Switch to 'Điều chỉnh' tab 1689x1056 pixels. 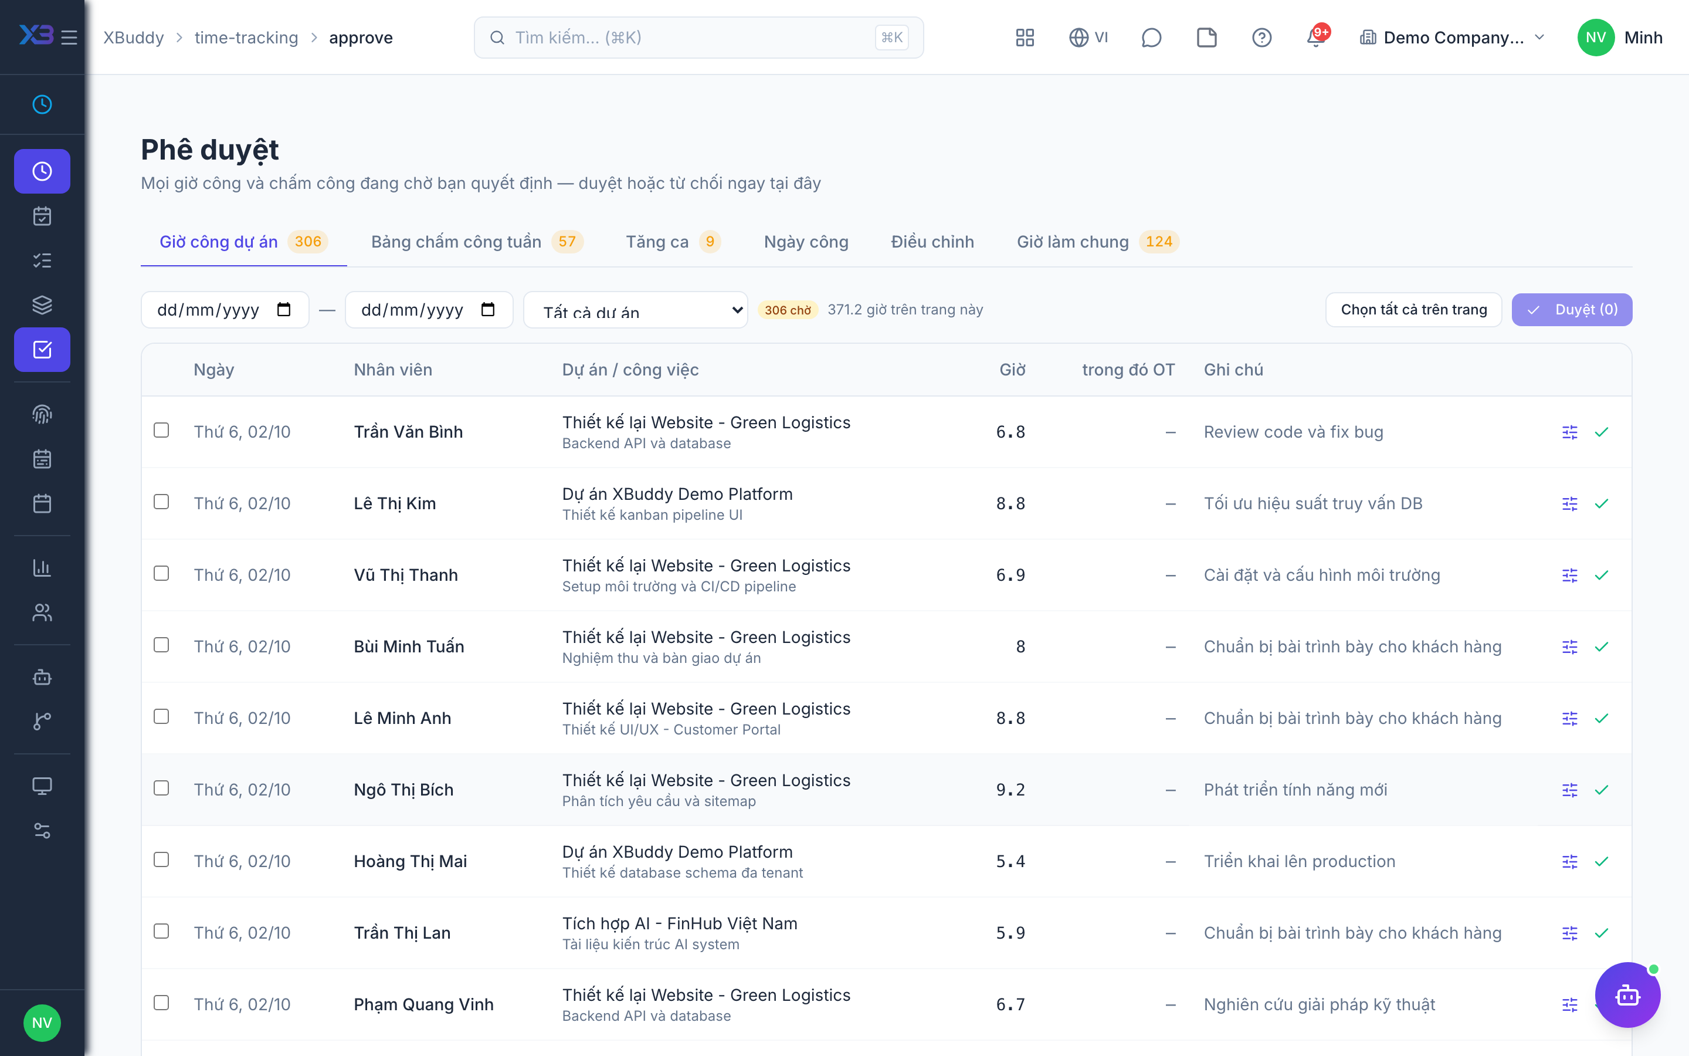(932, 242)
